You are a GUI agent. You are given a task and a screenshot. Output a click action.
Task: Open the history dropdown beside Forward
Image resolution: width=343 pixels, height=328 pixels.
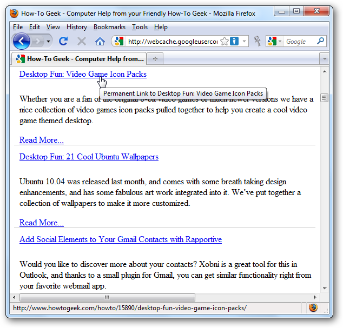(48, 41)
